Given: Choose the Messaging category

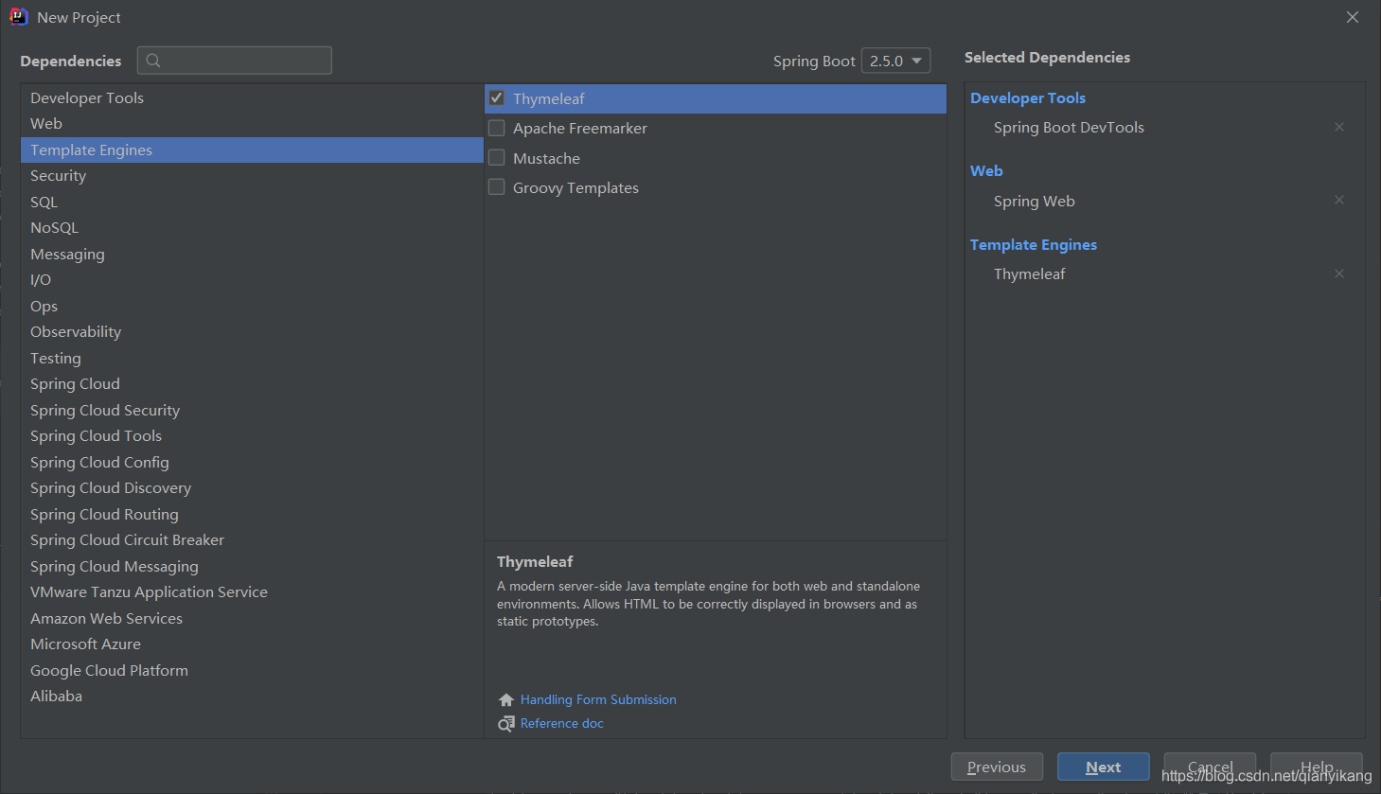Looking at the screenshot, I should [x=252, y=254].
